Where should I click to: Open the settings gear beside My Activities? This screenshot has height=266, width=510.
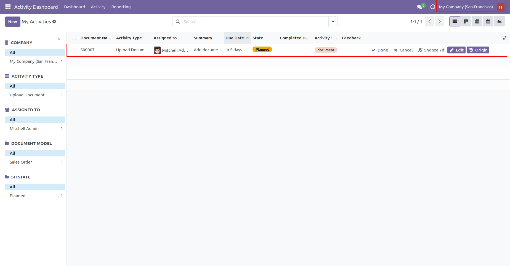[54, 21]
